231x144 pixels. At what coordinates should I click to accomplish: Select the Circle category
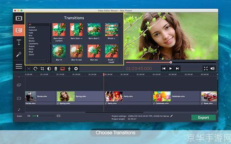pyautogui.click(x=31, y=38)
